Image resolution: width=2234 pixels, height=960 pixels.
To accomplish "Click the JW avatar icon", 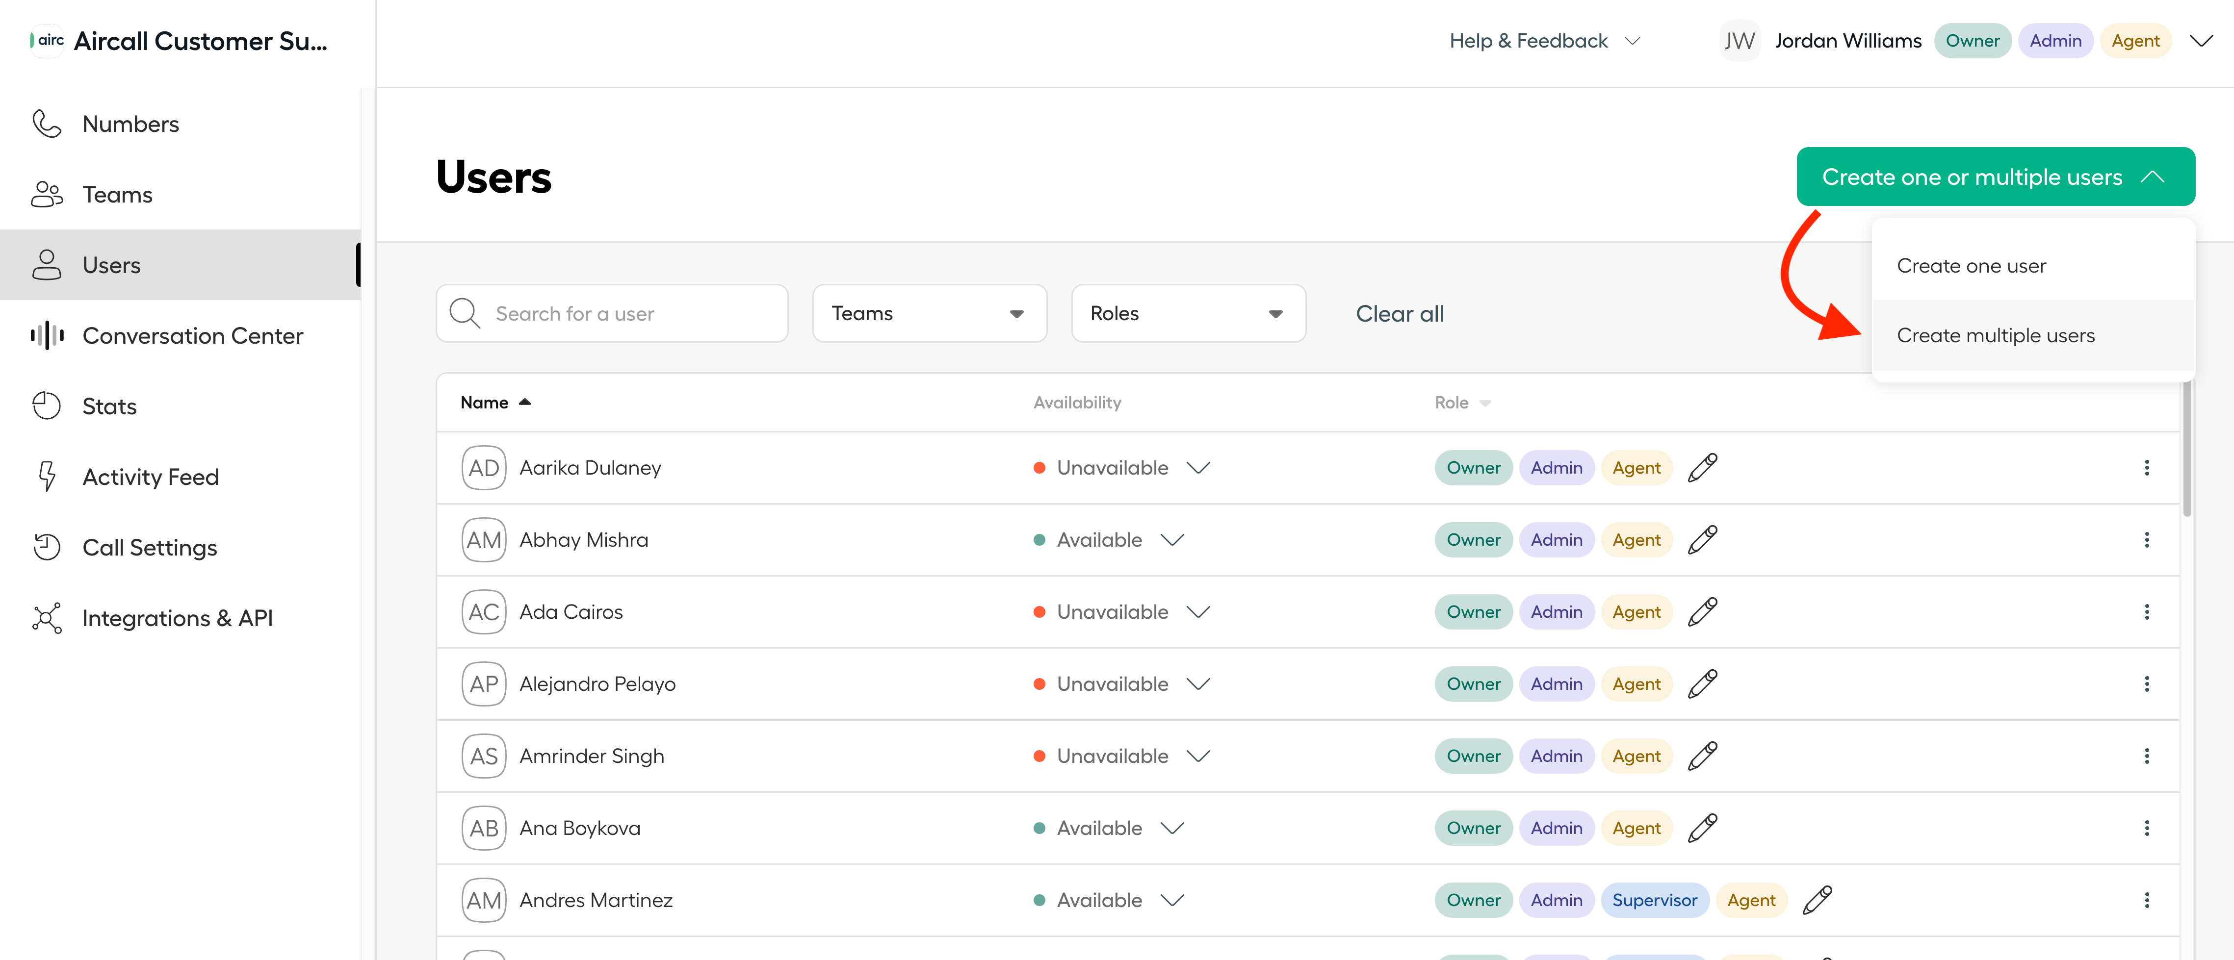I will click(1739, 41).
